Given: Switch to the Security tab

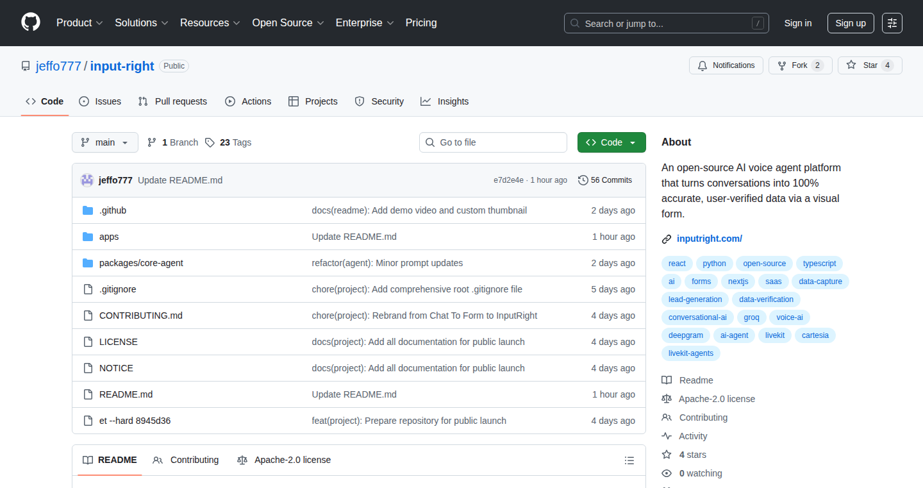Looking at the screenshot, I should 379,101.
